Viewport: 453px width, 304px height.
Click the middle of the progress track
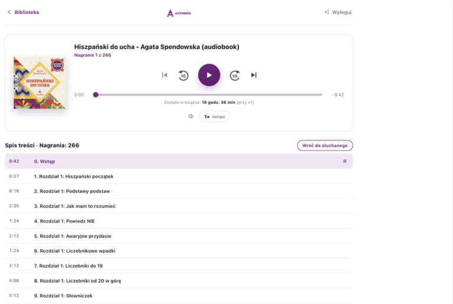point(208,94)
